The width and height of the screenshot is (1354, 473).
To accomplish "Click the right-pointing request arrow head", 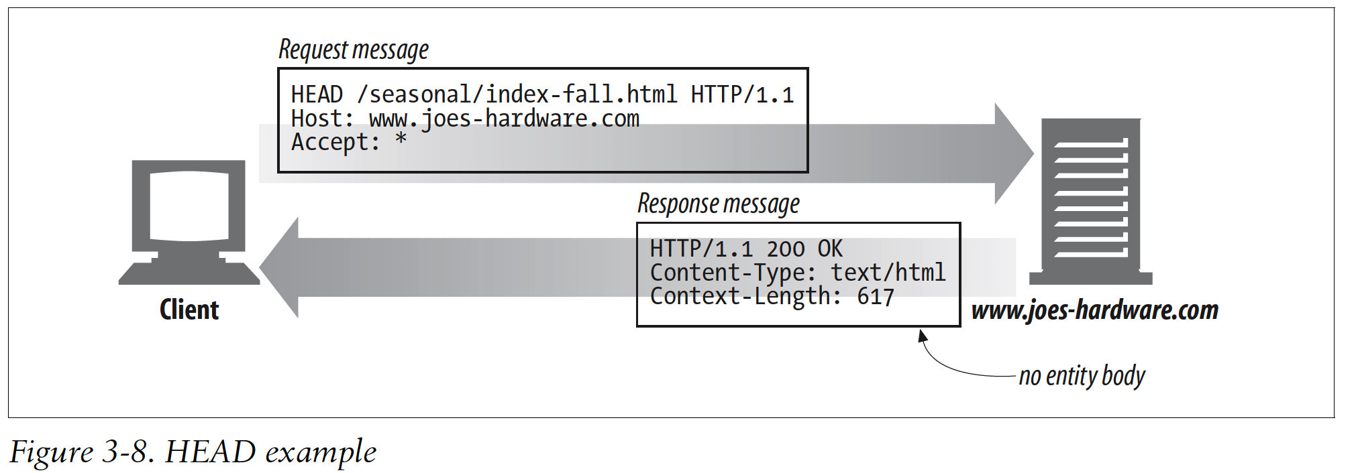I will 1013,153.
